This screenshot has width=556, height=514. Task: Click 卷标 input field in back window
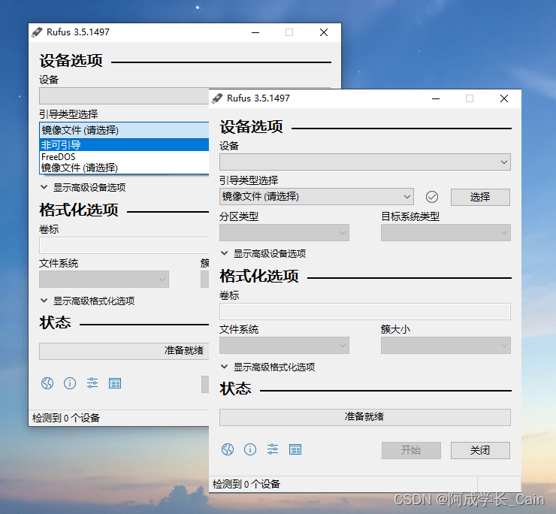coord(124,245)
